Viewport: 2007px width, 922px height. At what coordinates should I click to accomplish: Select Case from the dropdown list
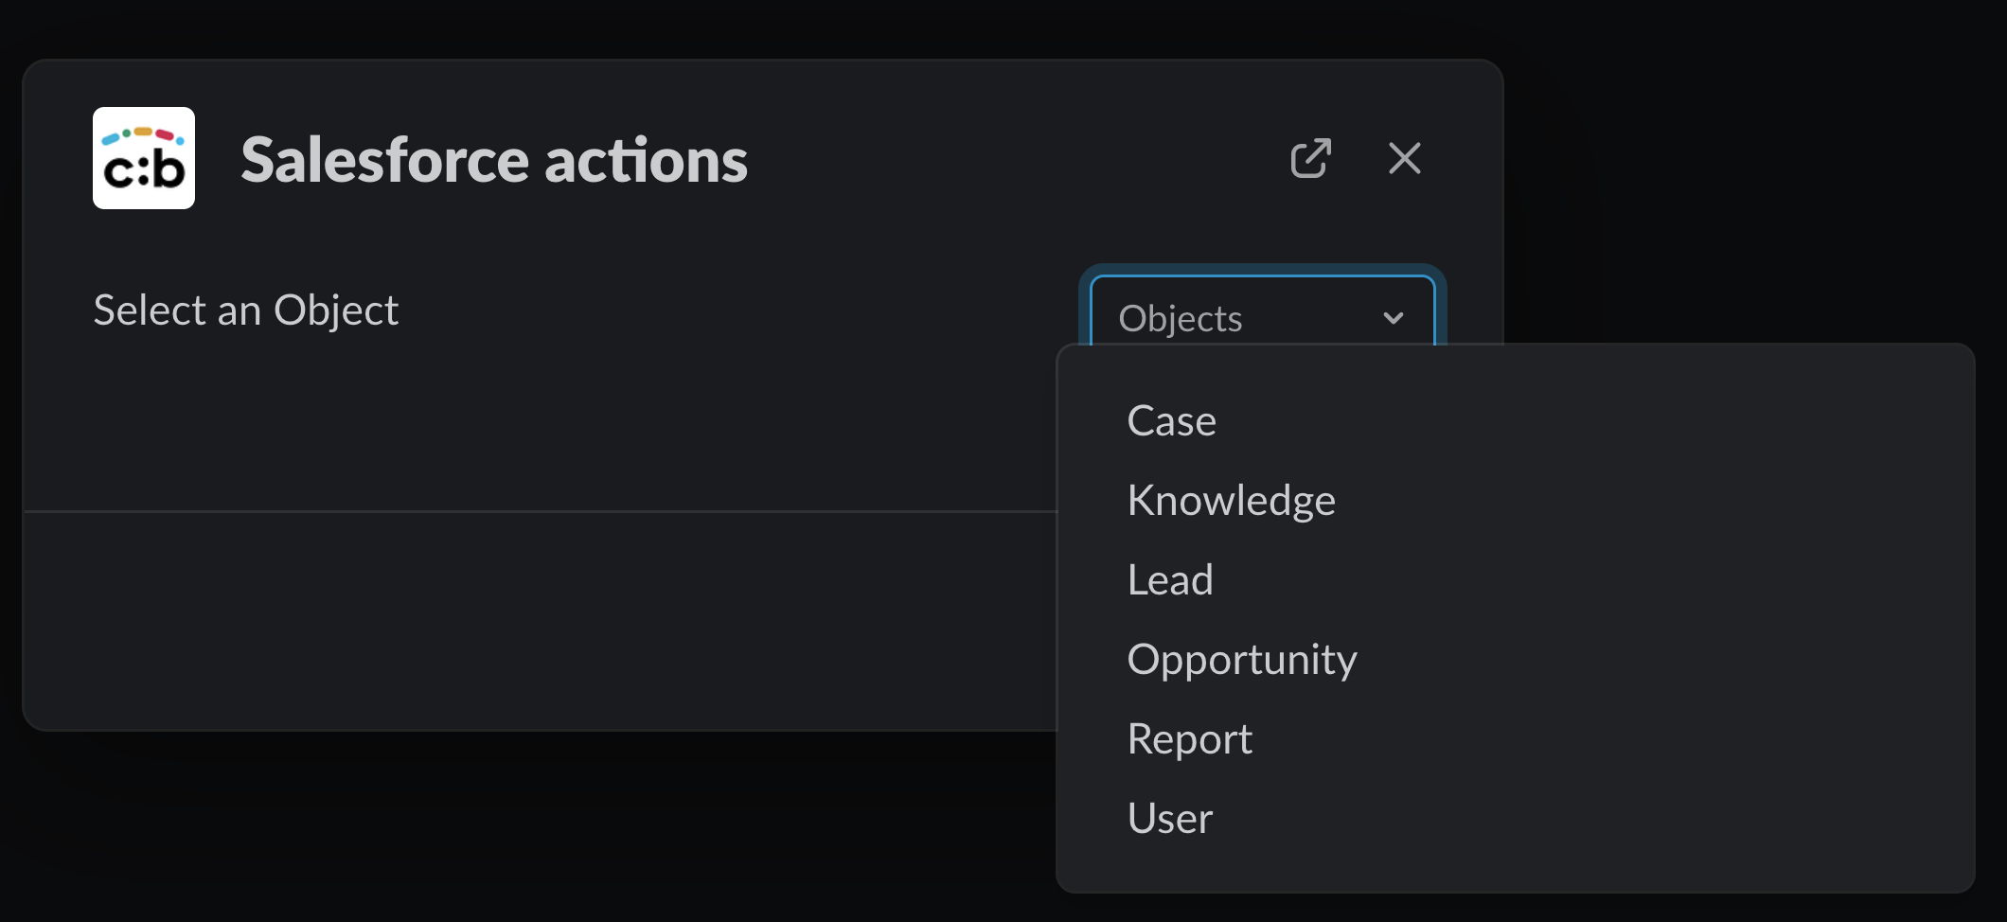(1171, 420)
